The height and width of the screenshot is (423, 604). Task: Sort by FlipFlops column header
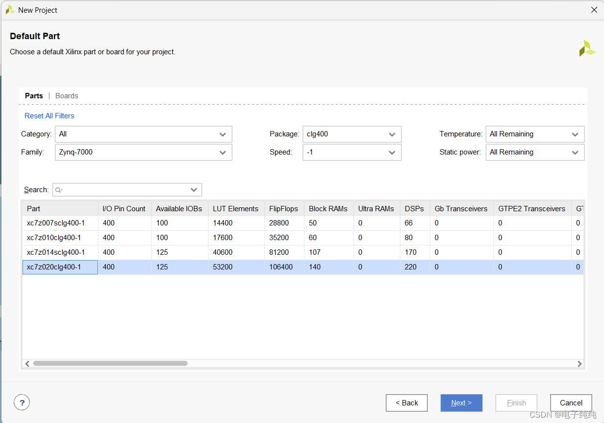coord(284,209)
